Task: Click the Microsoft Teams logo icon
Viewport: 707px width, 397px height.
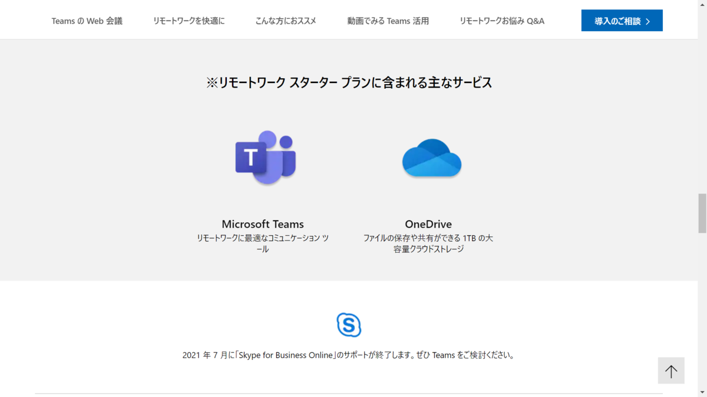Action: point(266,158)
